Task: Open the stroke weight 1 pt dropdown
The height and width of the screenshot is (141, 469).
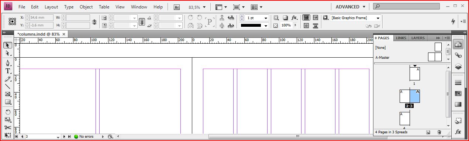Action: [x=266, y=18]
